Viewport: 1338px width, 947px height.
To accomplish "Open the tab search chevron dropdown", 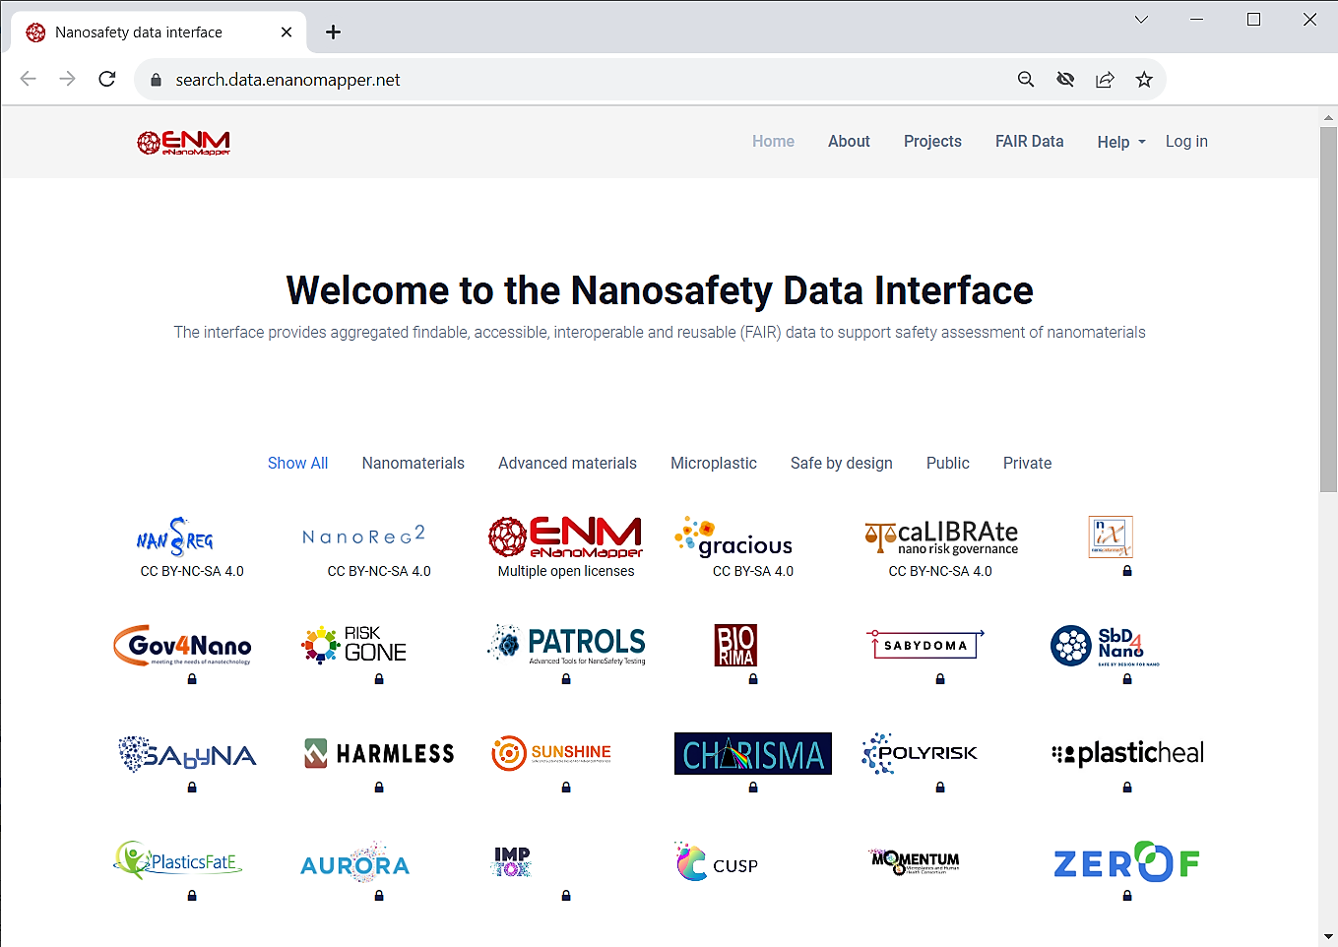I will pos(1141,20).
